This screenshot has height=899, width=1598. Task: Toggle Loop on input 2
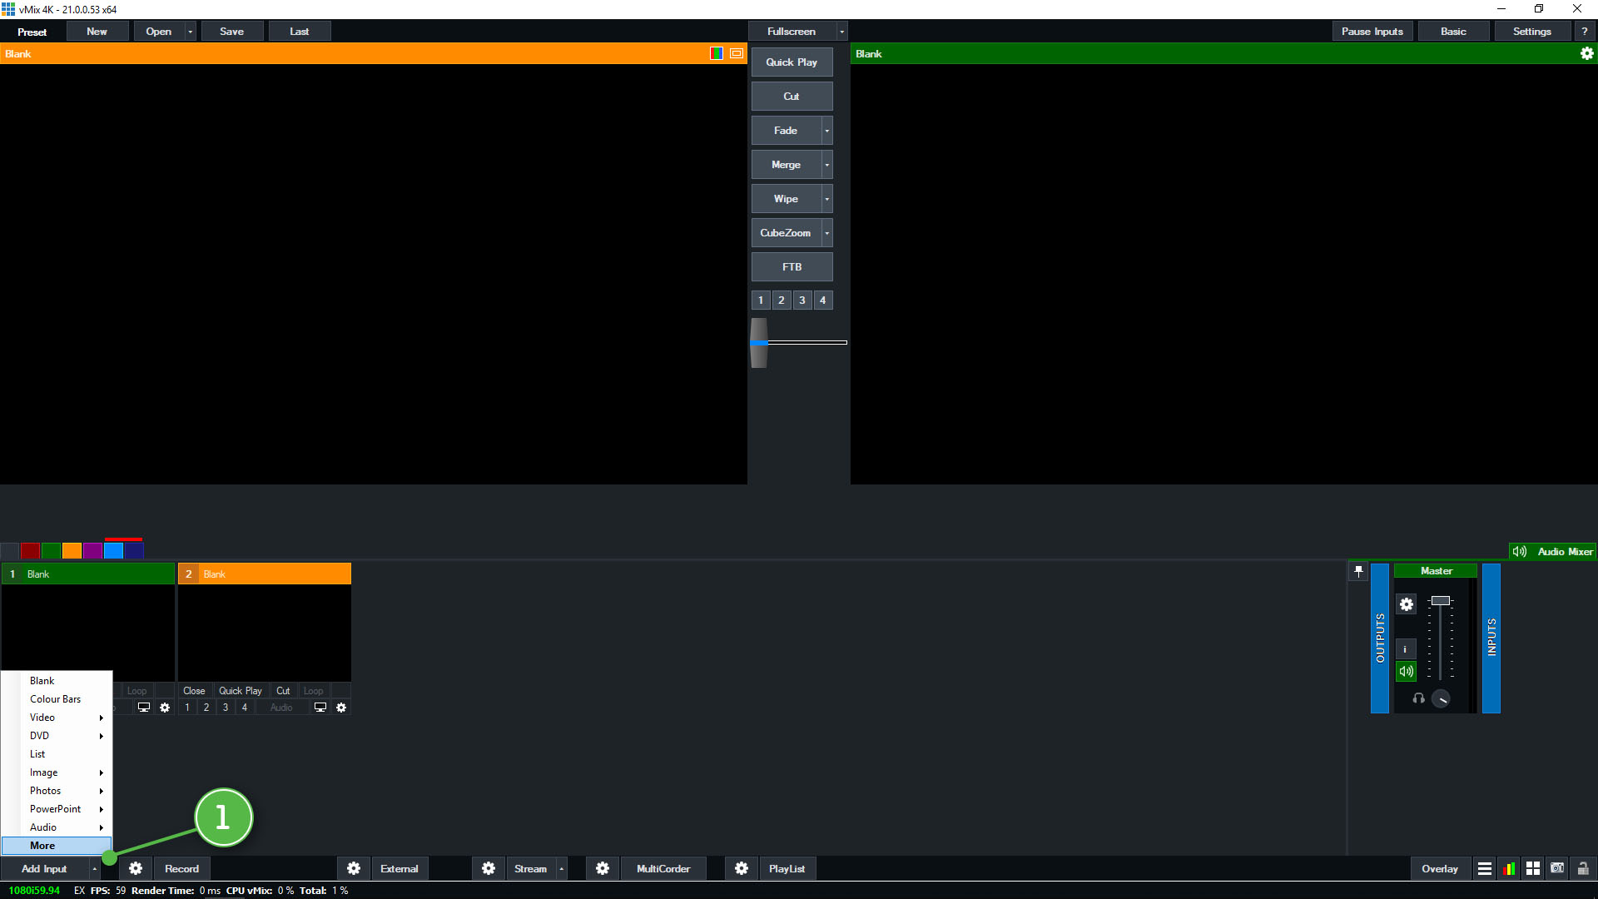314,691
